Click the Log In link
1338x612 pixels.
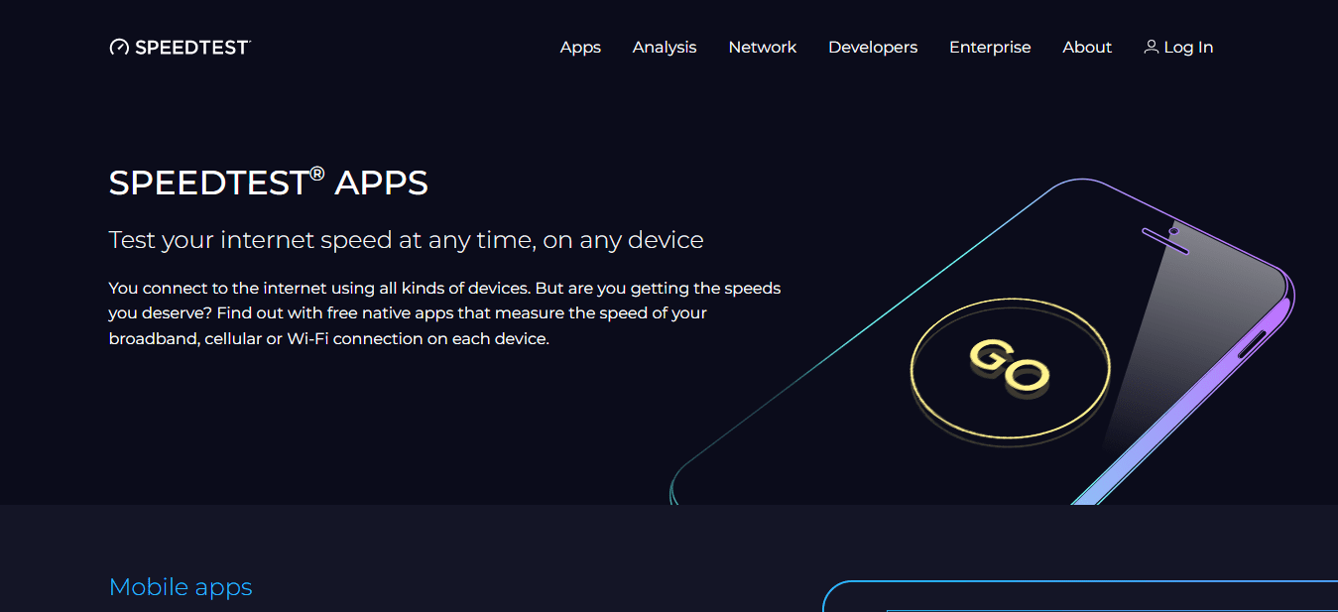1187,47
